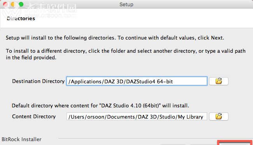Click the Destination Directory path field
The image size is (253, 145).
point(137,81)
